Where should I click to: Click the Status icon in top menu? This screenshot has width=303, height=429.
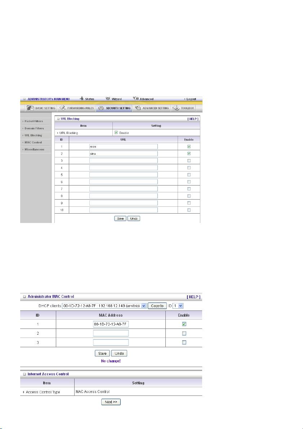81,99
